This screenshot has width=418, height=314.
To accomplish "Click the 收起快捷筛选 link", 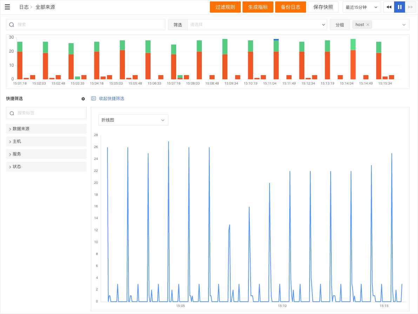I will [x=111, y=99].
